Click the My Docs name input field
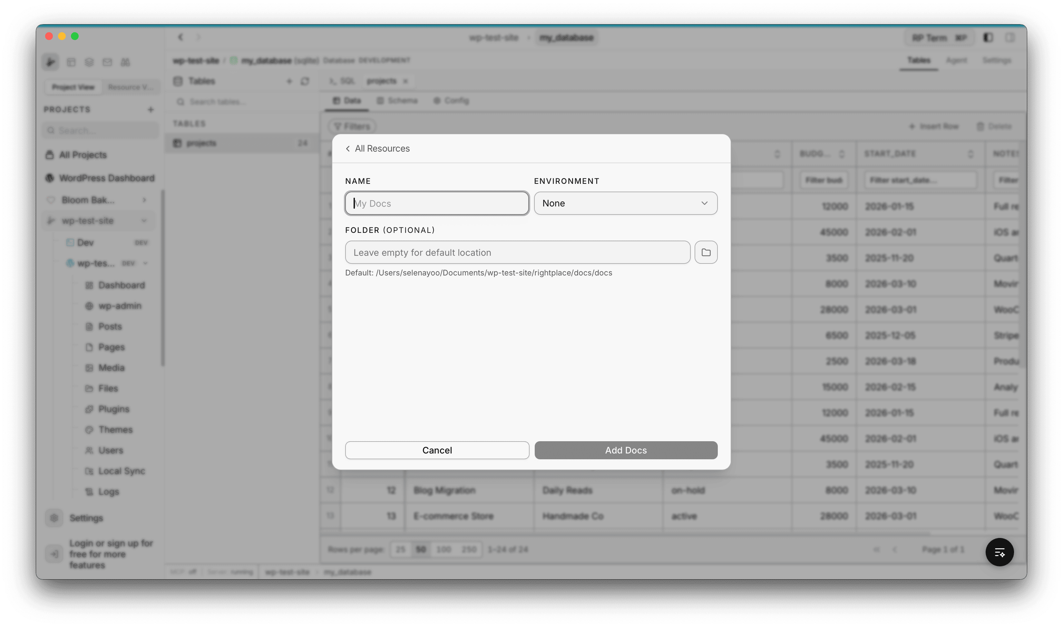 436,203
